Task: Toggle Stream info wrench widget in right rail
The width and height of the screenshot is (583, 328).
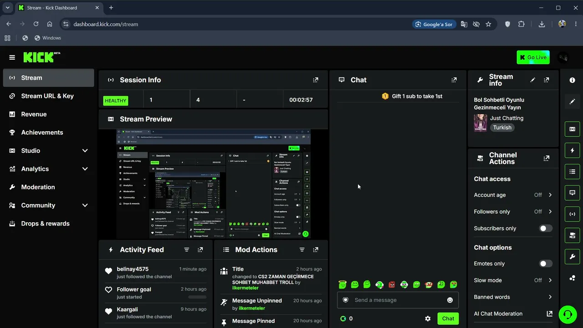Action: [x=573, y=256]
